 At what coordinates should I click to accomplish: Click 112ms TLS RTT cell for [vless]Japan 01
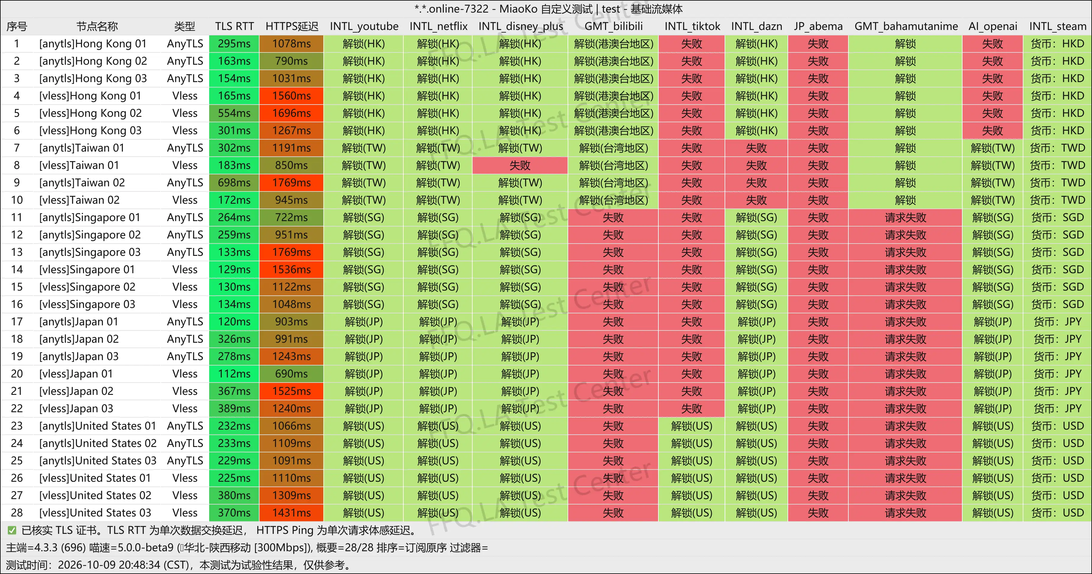234,374
